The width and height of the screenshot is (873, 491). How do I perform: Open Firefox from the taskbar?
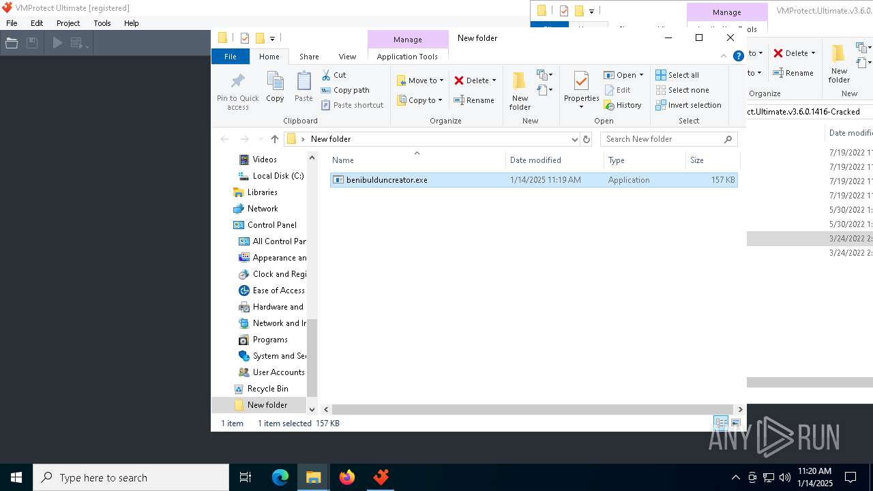click(347, 477)
